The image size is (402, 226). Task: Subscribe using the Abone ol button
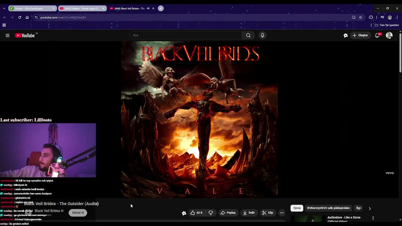click(78, 213)
